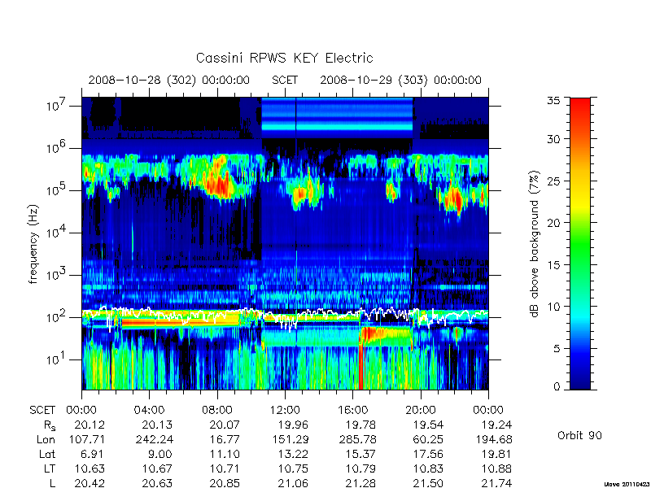651x488 pixels.
Task: Click the Rs value "20.12"
Action: tap(90, 425)
